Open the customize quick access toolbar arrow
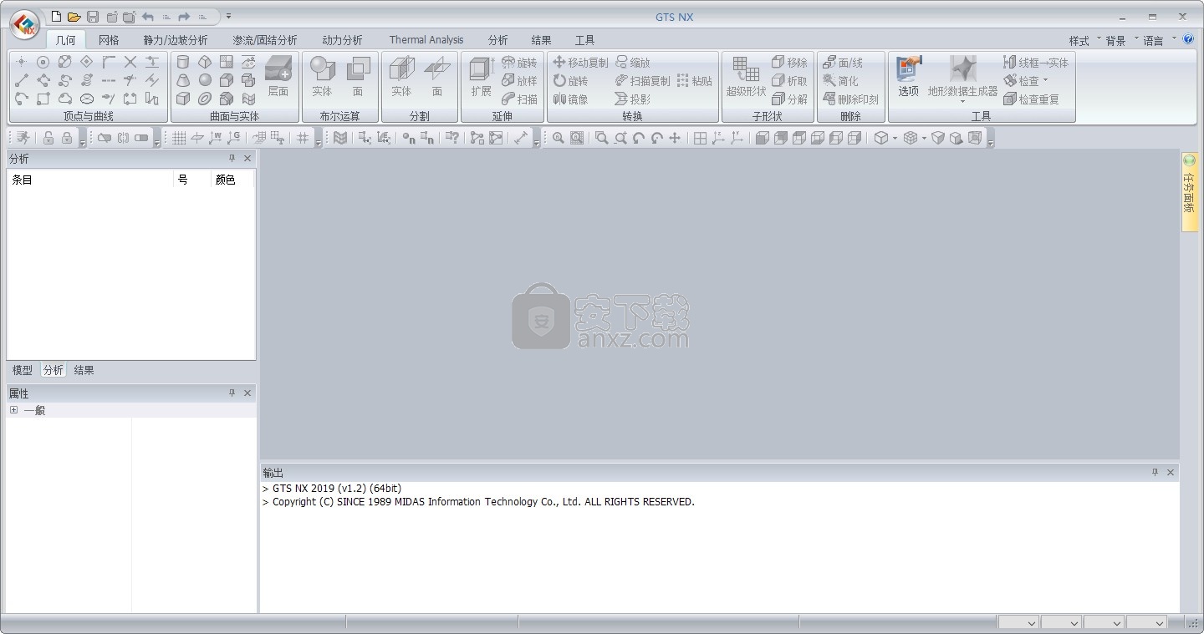The width and height of the screenshot is (1204, 634). click(x=229, y=16)
